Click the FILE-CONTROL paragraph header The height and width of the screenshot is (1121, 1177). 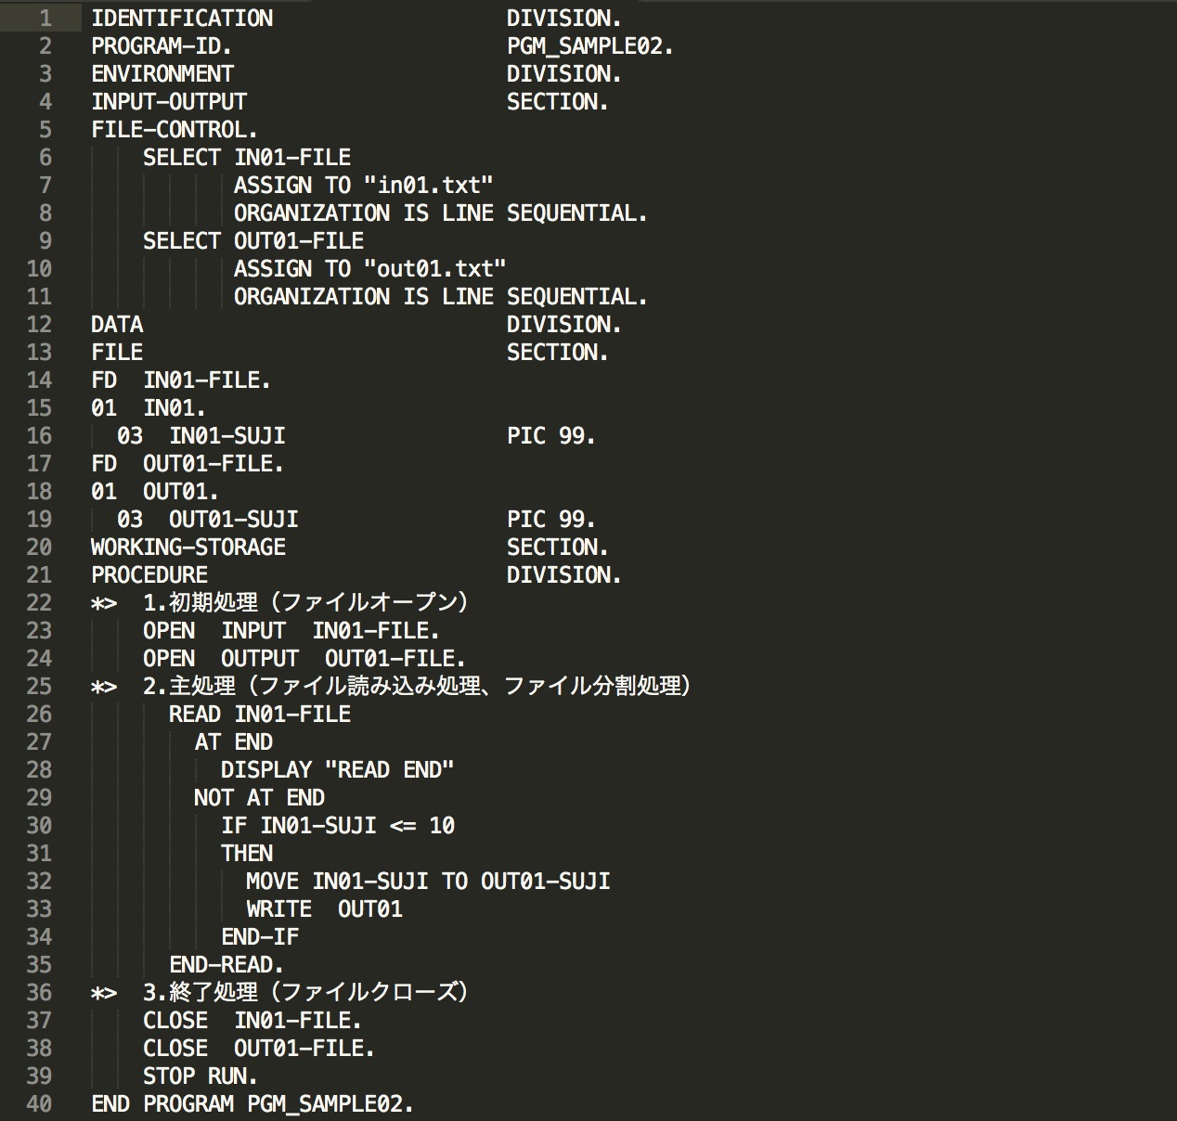[x=175, y=130]
